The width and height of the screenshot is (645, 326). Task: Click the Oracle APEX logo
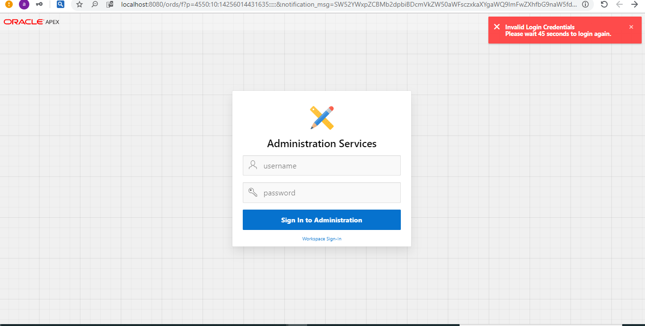pos(31,22)
